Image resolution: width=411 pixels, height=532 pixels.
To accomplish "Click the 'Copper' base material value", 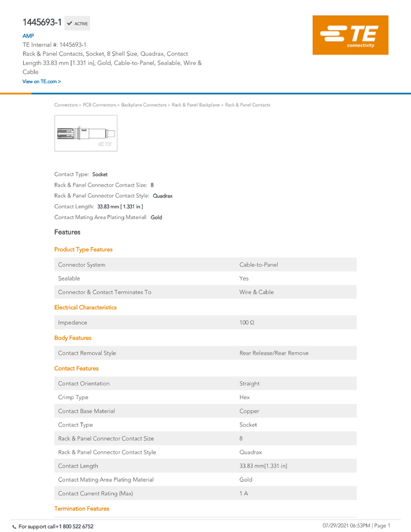I will click(x=249, y=411).
